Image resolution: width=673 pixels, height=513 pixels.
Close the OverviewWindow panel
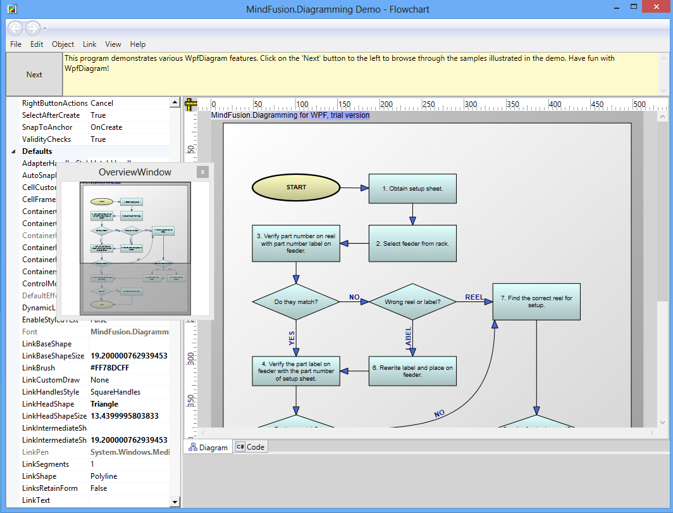[x=202, y=172]
